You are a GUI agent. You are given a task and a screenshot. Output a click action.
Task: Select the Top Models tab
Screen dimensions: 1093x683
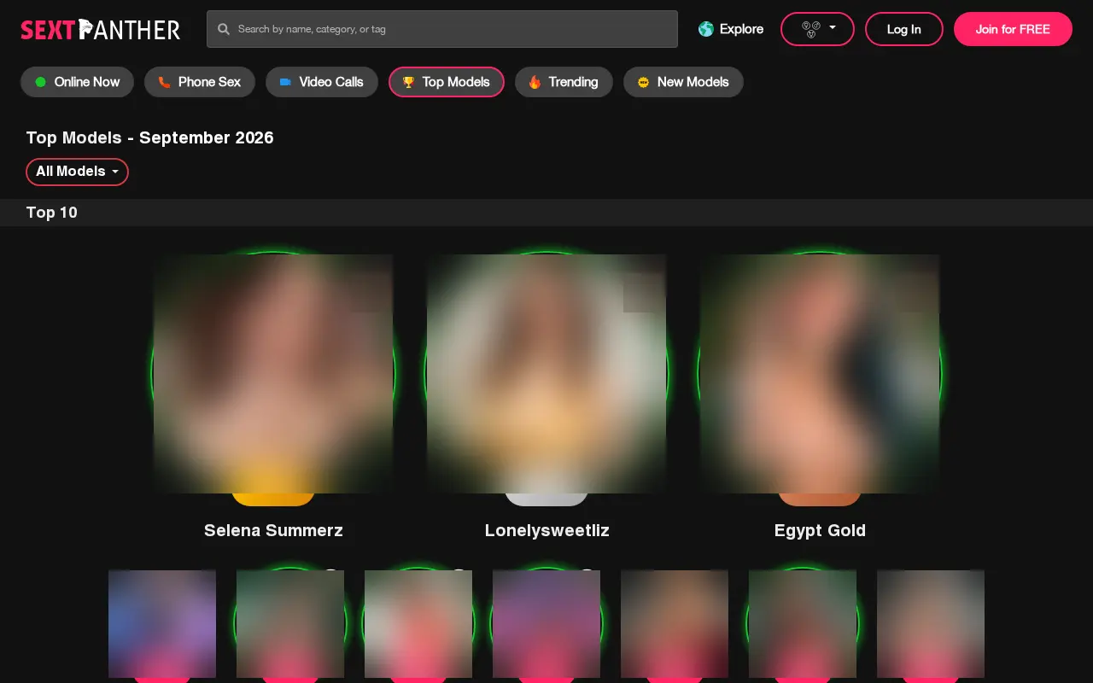coord(446,82)
